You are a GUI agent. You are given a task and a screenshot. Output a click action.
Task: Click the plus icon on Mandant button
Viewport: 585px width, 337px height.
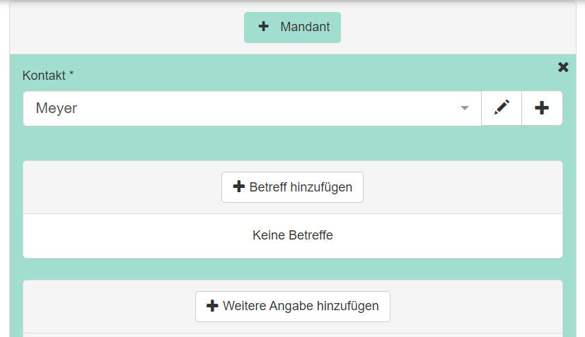coord(264,27)
